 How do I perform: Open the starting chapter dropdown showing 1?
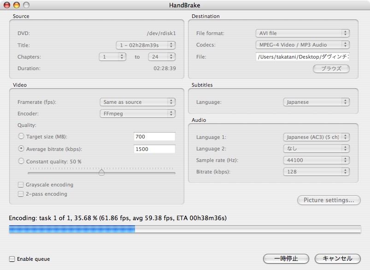(112, 57)
